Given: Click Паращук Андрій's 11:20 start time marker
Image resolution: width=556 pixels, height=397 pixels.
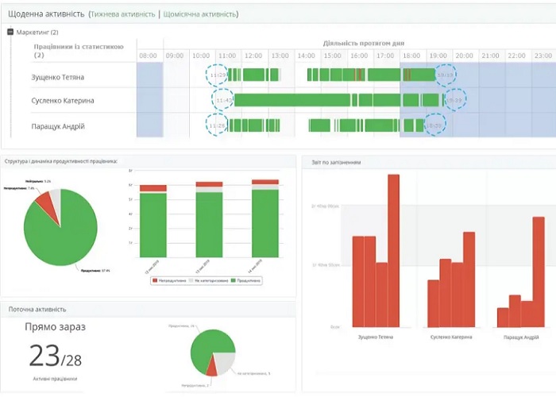Looking at the screenshot, I should [x=217, y=125].
